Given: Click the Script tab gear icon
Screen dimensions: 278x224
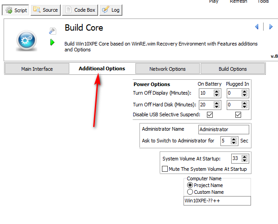Looking at the screenshot, I should click(9, 10).
